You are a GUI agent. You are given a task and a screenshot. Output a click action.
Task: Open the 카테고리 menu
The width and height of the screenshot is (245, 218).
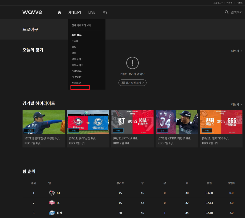coord(75,12)
